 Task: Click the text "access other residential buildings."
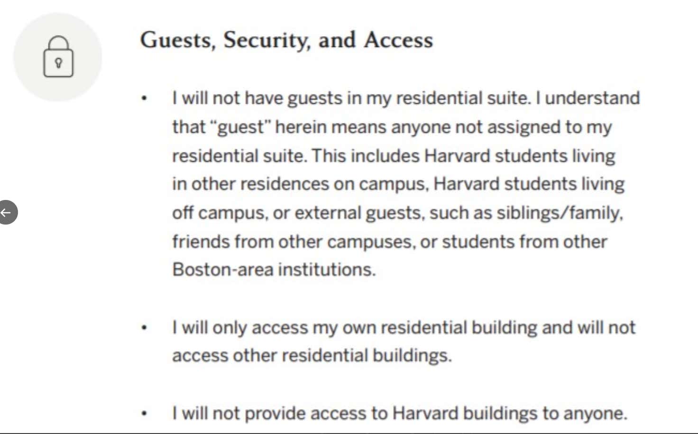pyautogui.click(x=312, y=355)
